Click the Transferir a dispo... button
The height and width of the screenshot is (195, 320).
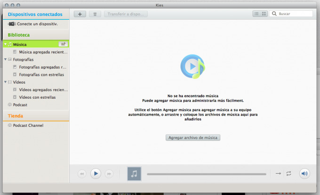click(x=126, y=14)
